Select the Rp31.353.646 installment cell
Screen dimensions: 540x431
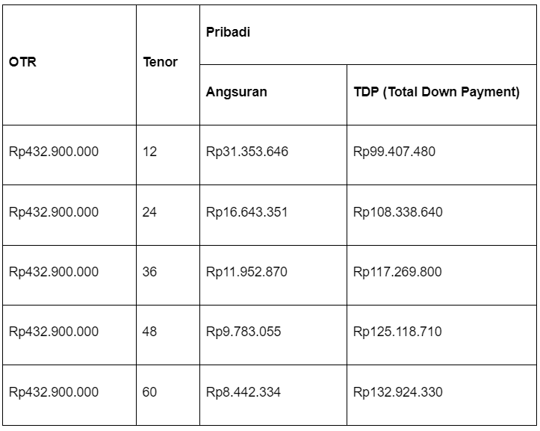[246, 152]
